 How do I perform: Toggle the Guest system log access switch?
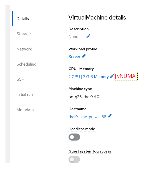(74, 160)
